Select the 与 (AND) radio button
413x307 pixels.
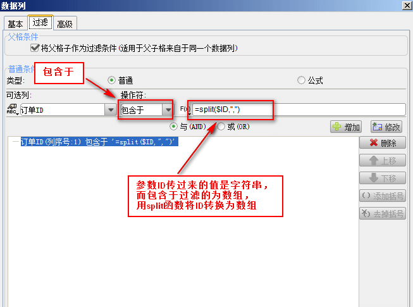[173, 127]
